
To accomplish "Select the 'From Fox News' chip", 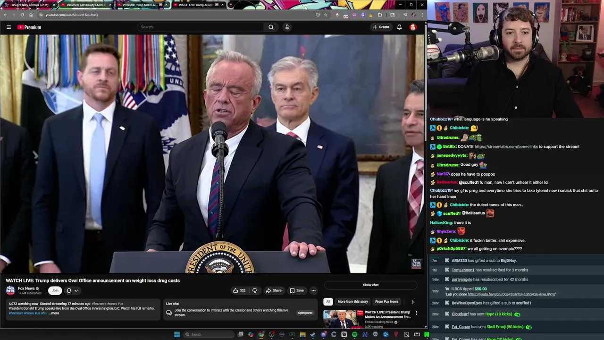I will tap(386, 301).
